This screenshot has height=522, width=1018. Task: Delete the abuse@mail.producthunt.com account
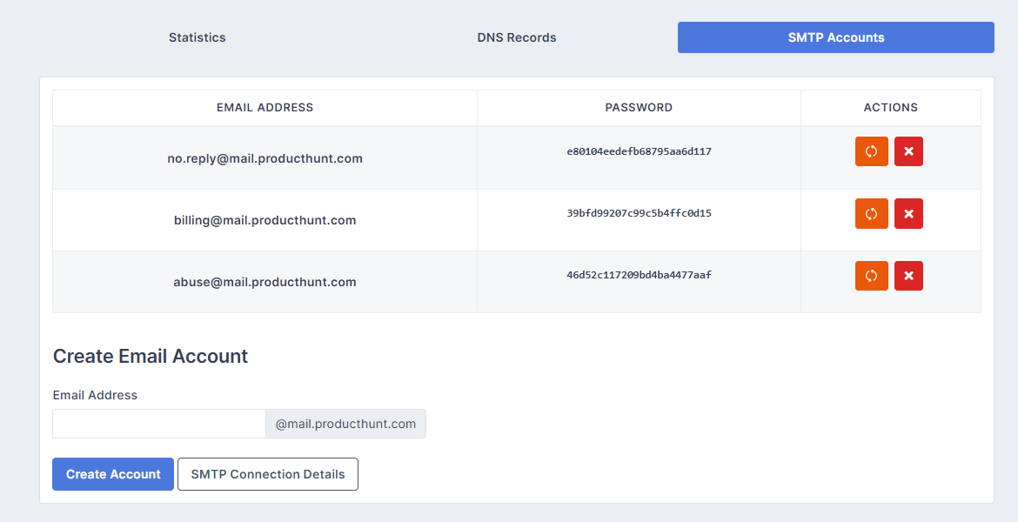908,276
